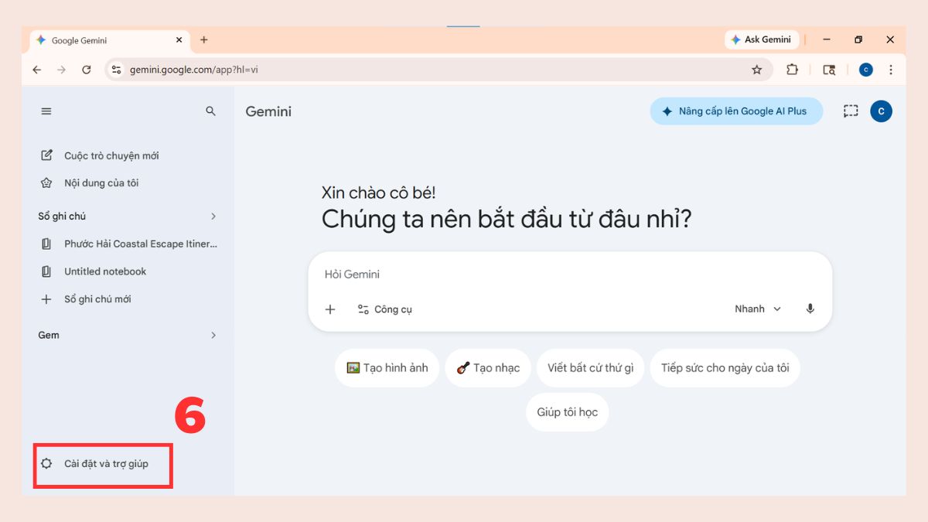Click the Gemini title text

tap(268, 111)
